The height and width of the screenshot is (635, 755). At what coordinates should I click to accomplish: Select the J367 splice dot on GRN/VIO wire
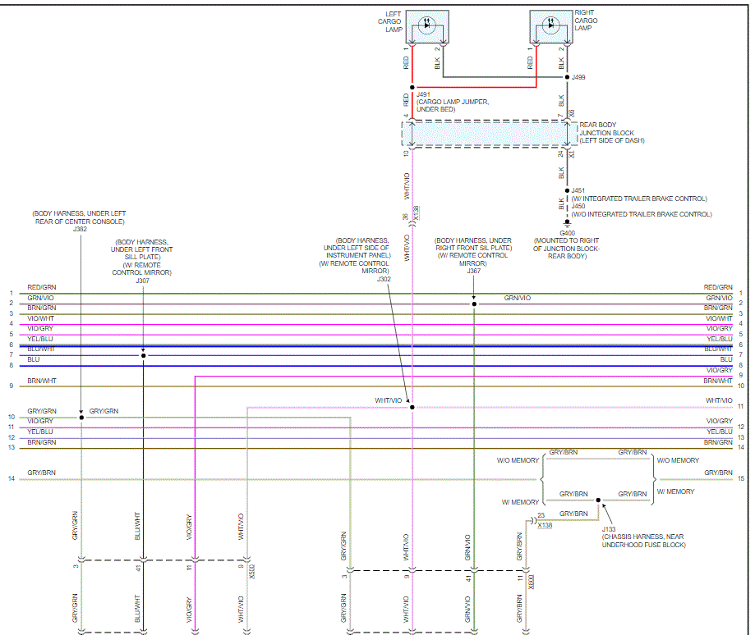point(474,304)
